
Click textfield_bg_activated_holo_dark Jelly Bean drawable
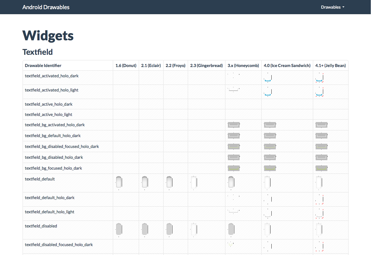coord(321,125)
